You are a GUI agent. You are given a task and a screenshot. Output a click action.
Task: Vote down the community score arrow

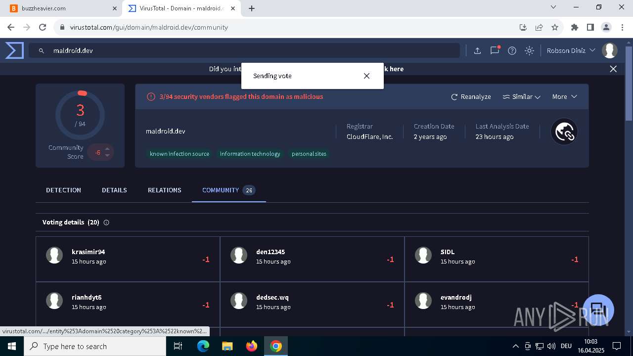(107, 156)
